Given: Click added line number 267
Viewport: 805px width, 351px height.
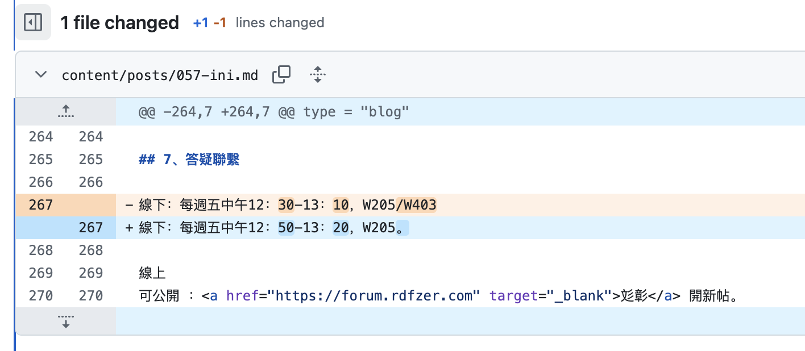Looking at the screenshot, I should pyautogui.click(x=91, y=228).
